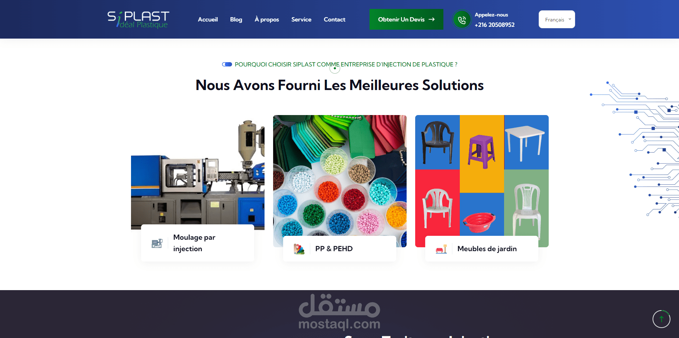Viewport: 679px width, 338px height.
Task: Click the arrow icon in Obtenir Un Devis
Action: [432, 19]
